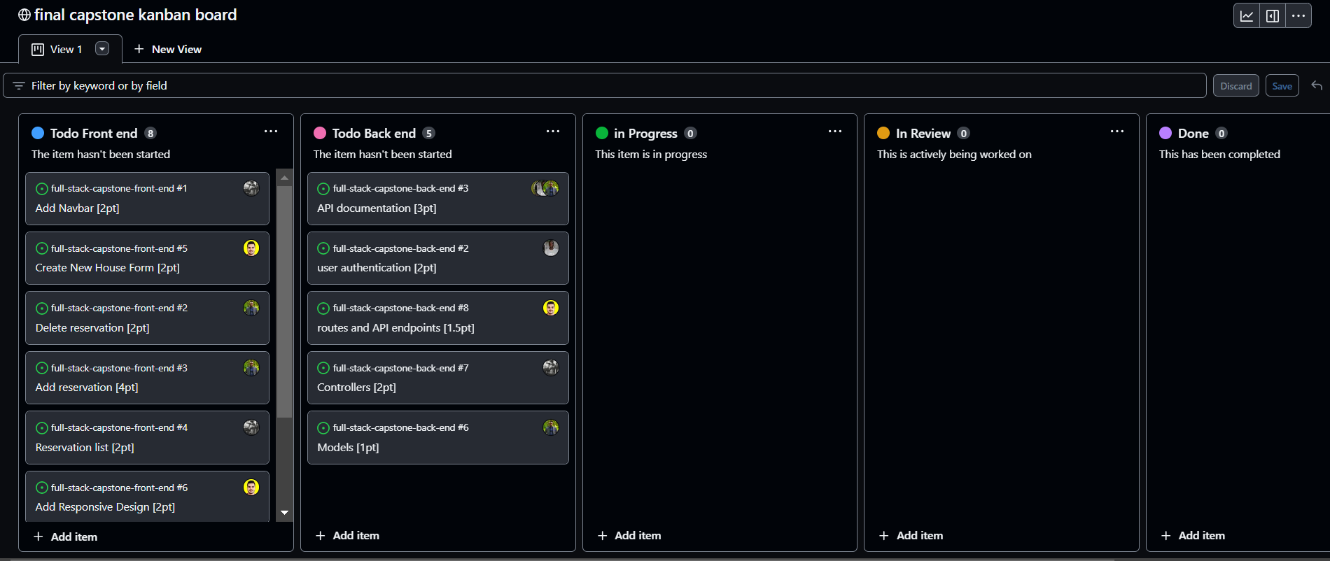The width and height of the screenshot is (1330, 561).
Task: Discard the unsaved view changes
Action: [1235, 85]
